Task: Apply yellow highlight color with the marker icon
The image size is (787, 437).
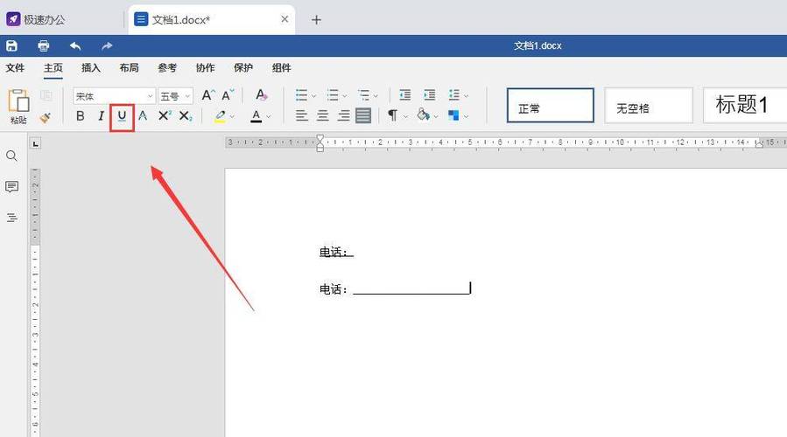Action: point(220,116)
